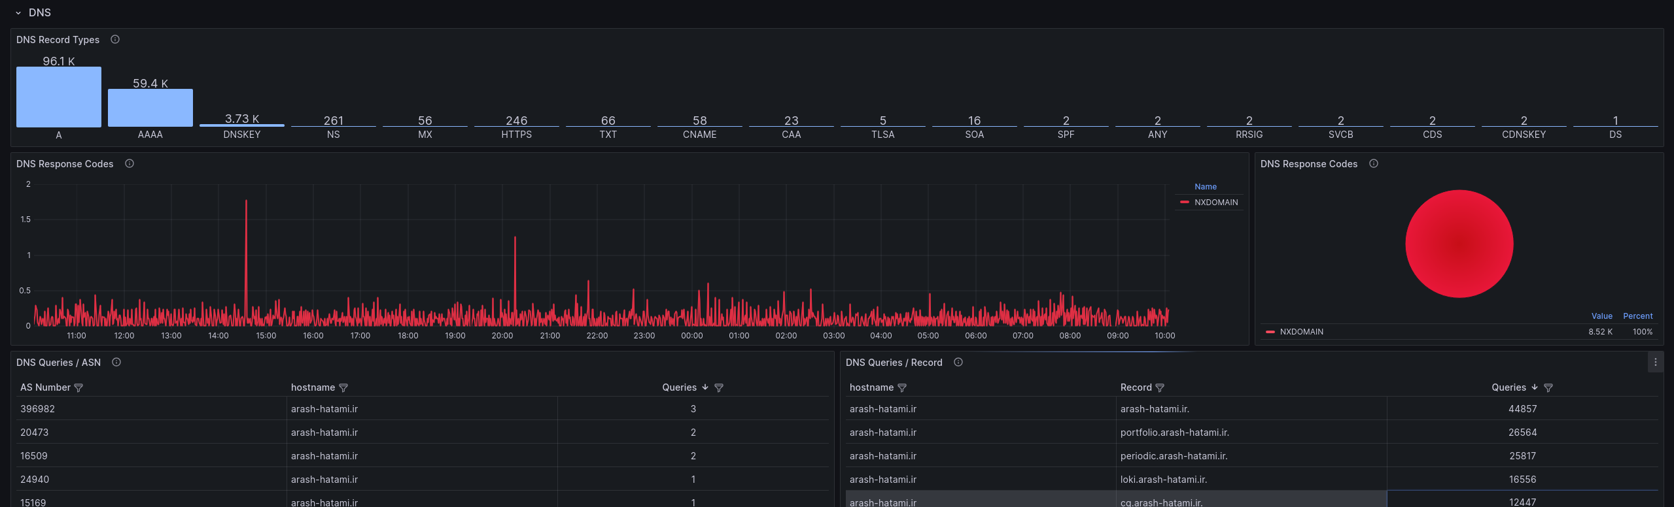Select the DNSKEY 3.73 K value
This screenshot has width=1674, height=507.
coord(242,119)
